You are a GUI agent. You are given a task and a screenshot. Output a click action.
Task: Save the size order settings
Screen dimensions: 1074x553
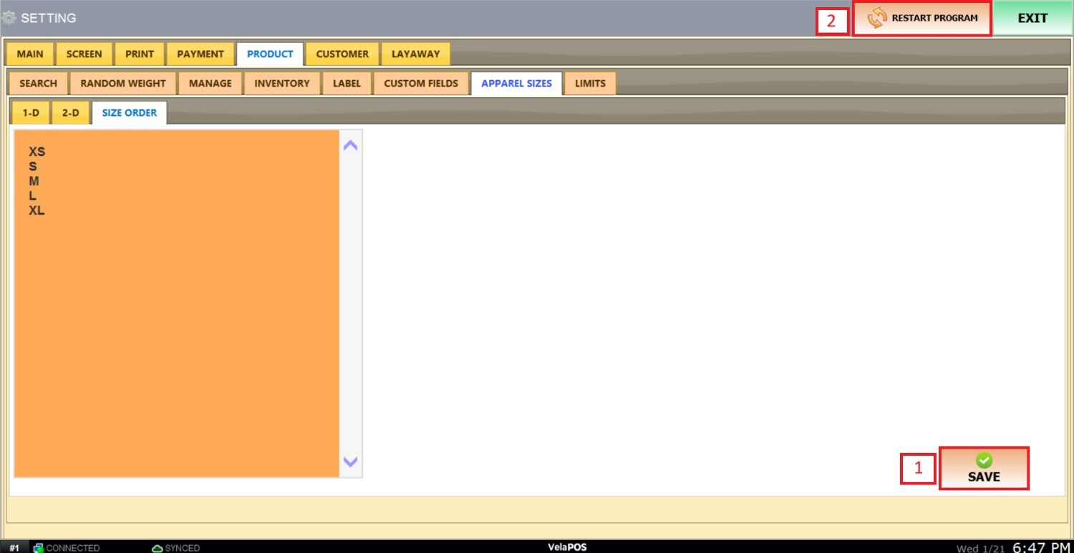pyautogui.click(x=984, y=469)
